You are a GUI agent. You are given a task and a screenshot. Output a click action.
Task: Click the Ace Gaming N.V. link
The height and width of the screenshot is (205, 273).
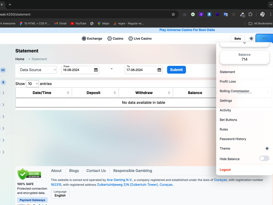[x=120, y=180]
